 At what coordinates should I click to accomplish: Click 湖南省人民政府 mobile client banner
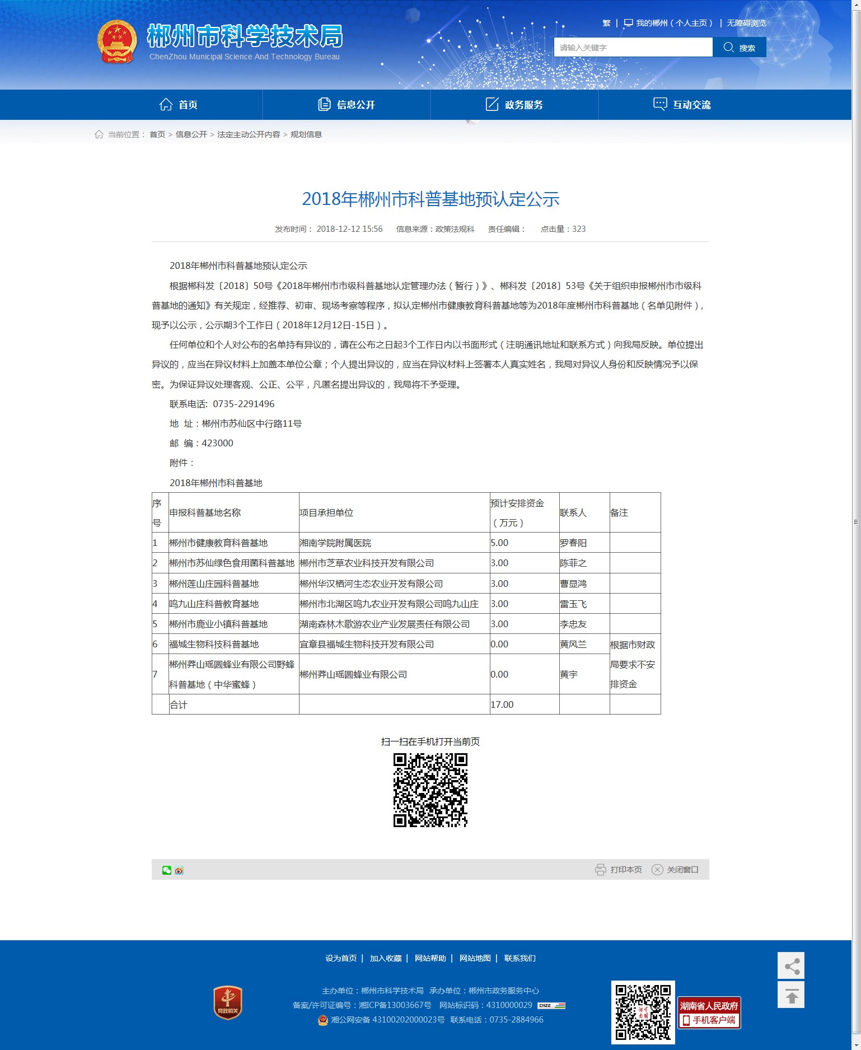click(709, 1012)
